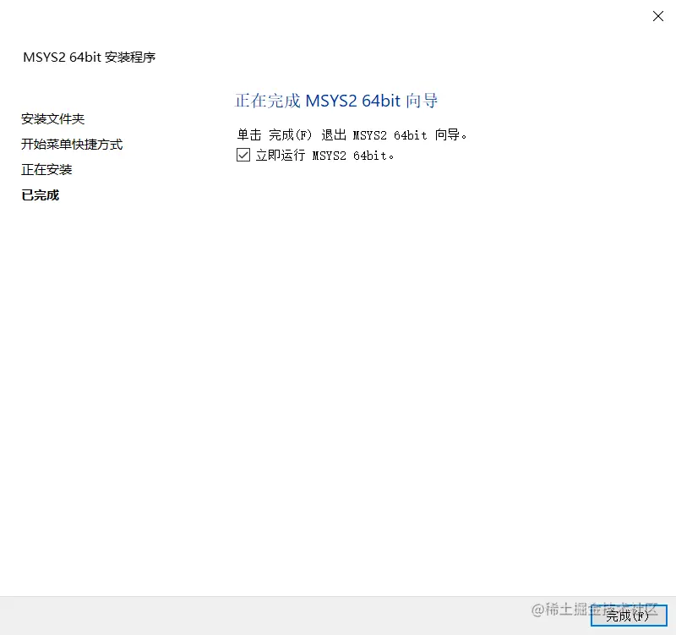Select 开始菜单快捷方式 in the step list
Image resolution: width=676 pixels, height=635 pixels.
pos(72,144)
